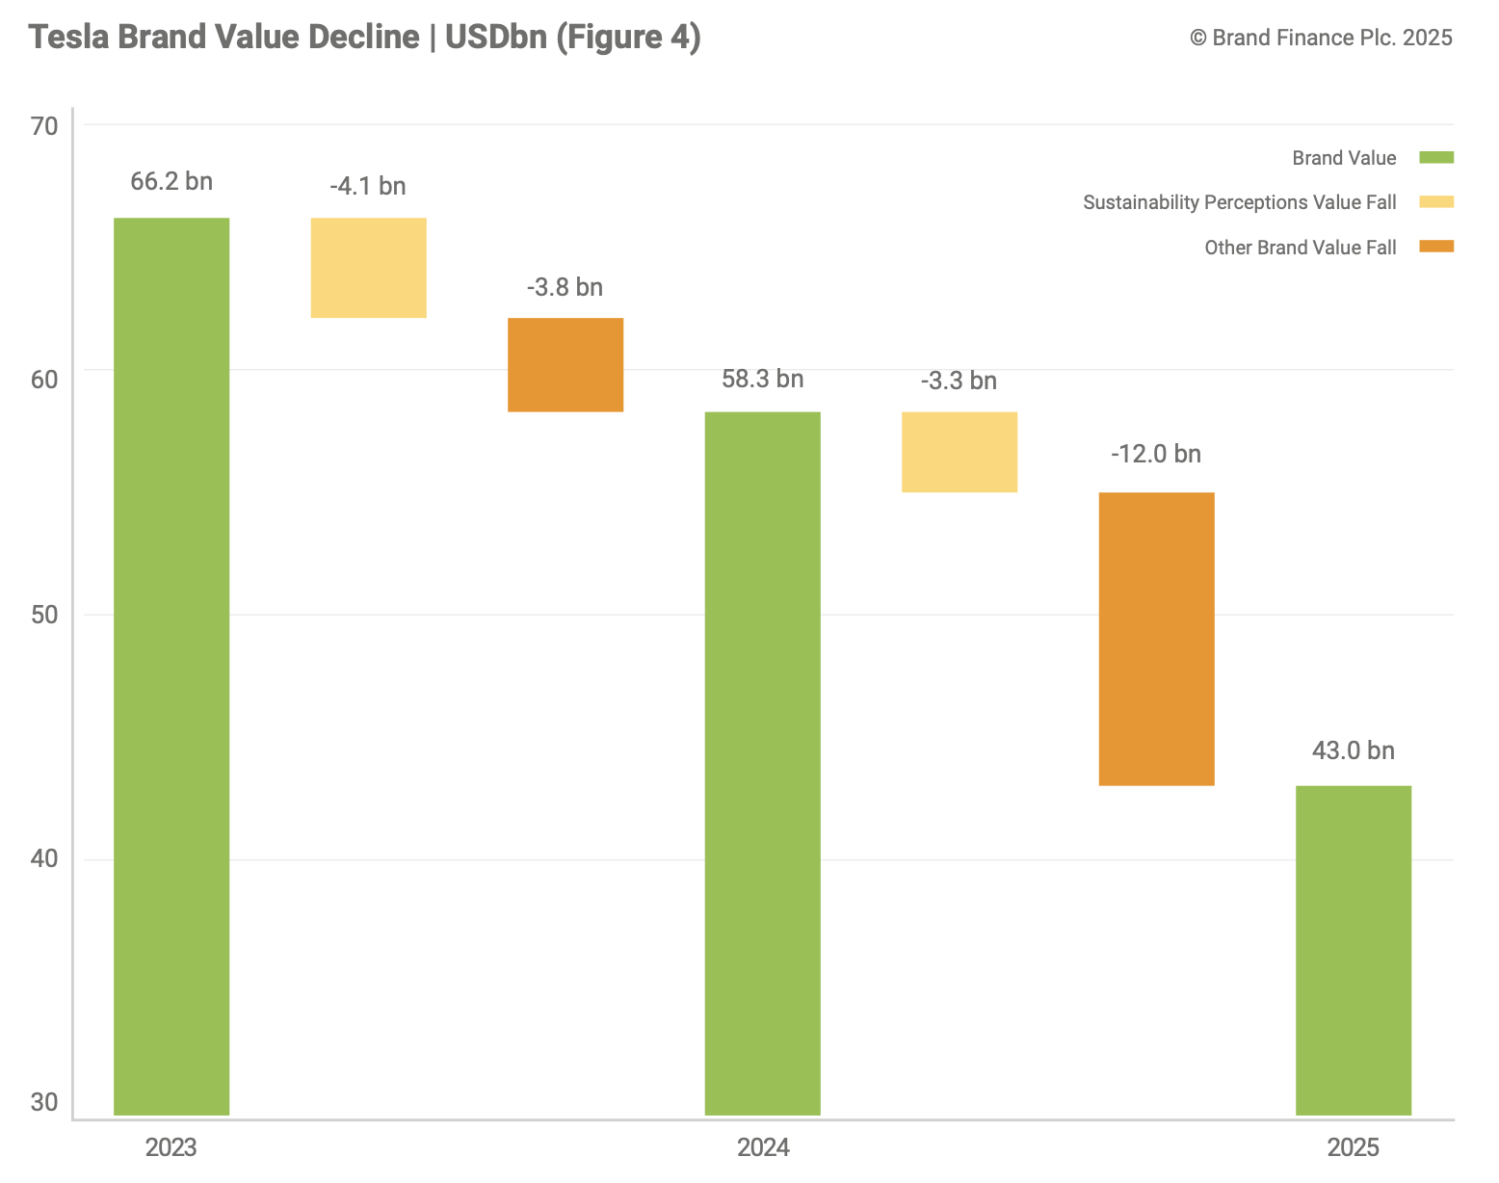The height and width of the screenshot is (1183, 1499).
Task: Click the Tesla Brand Value Decline chart title
Action: [364, 38]
